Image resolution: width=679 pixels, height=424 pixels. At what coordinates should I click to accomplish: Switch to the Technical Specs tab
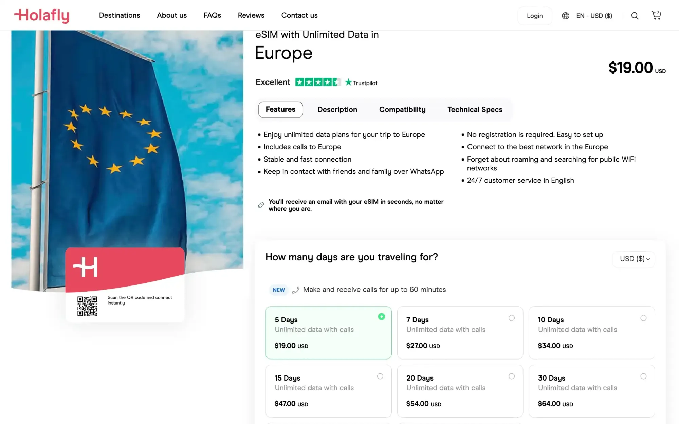coord(475,110)
